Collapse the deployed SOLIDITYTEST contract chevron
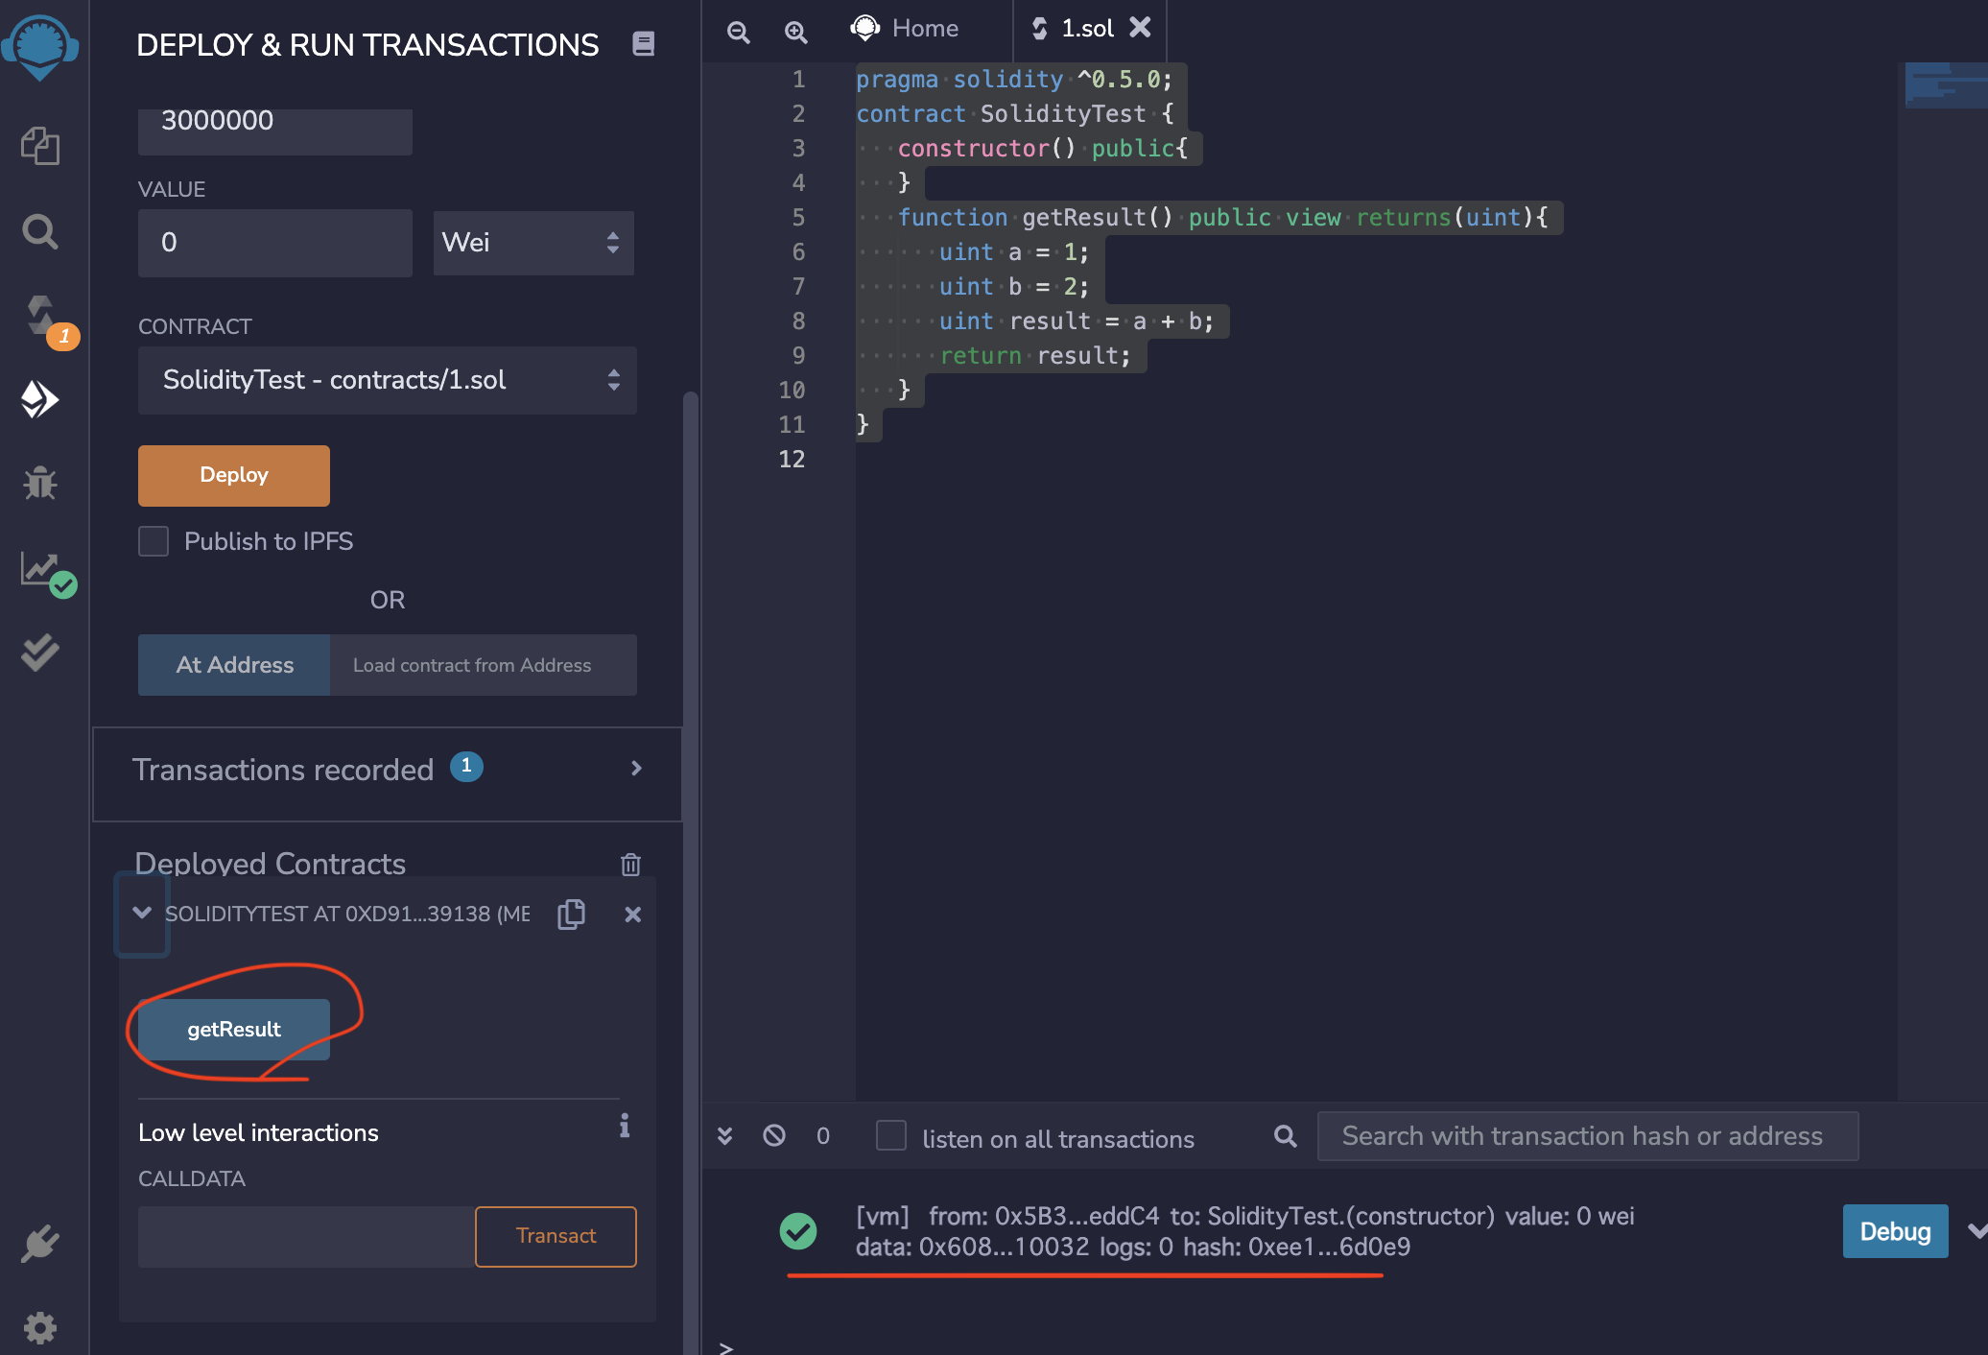1988x1355 pixels. pyautogui.click(x=142, y=913)
